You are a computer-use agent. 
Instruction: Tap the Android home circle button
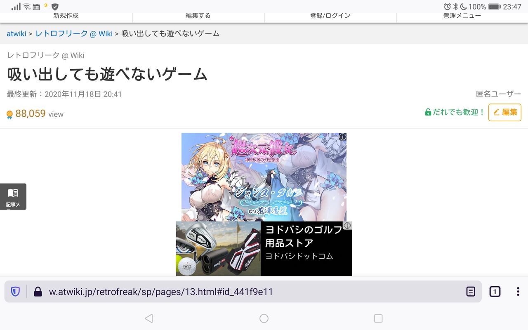(x=264, y=318)
